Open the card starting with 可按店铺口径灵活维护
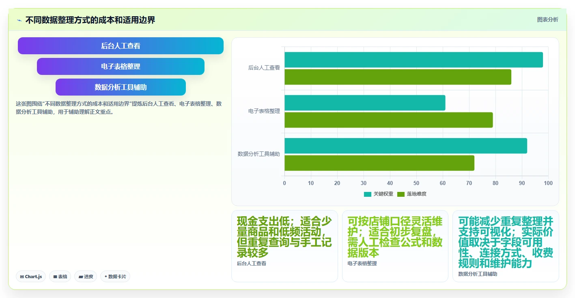The width and height of the screenshot is (575, 298). pos(395,246)
